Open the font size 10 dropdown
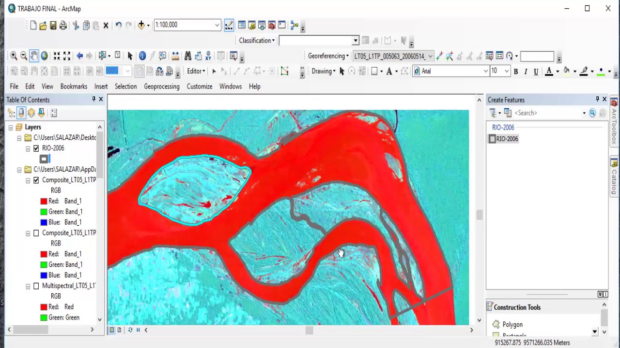 point(507,71)
